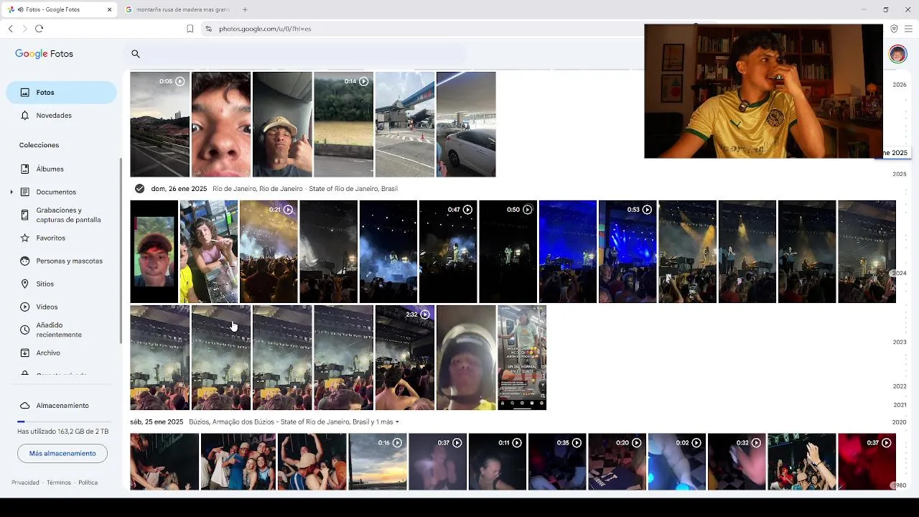Expand the Documentos tree arrow
Image resolution: width=919 pixels, height=517 pixels.
tap(11, 192)
